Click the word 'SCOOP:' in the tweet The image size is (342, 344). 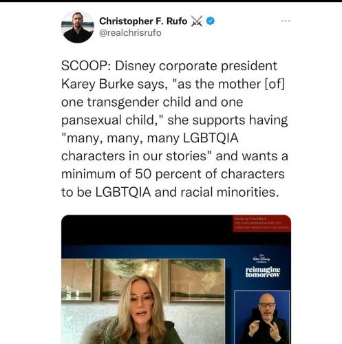point(86,66)
